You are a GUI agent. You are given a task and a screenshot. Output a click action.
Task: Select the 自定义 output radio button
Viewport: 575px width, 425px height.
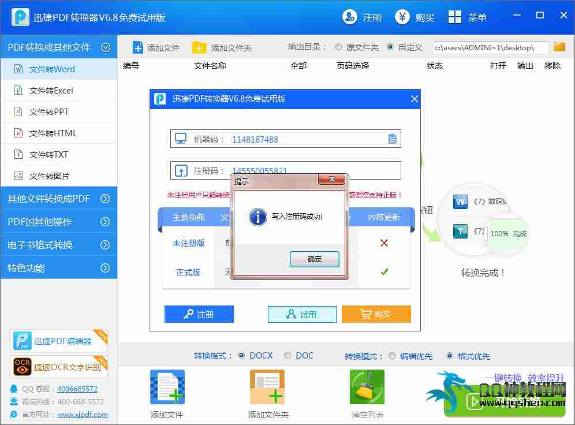pyautogui.click(x=390, y=47)
